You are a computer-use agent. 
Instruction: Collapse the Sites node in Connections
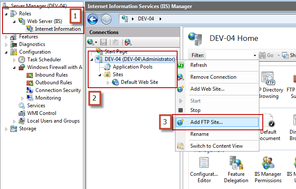pos(100,75)
